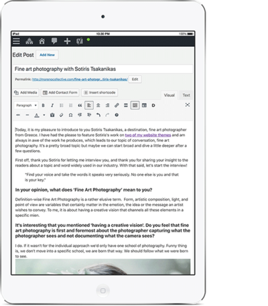268x306 pixels.
Task: Switch to the Visual editor tab
Action: (x=170, y=95)
